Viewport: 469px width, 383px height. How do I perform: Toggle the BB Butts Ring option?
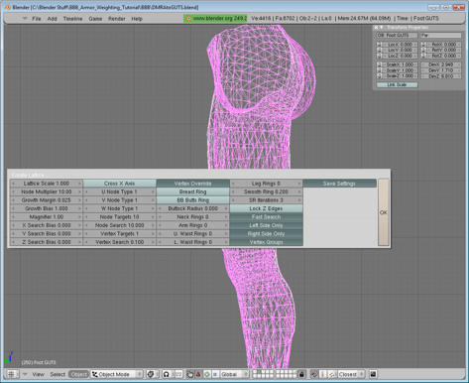pos(192,200)
